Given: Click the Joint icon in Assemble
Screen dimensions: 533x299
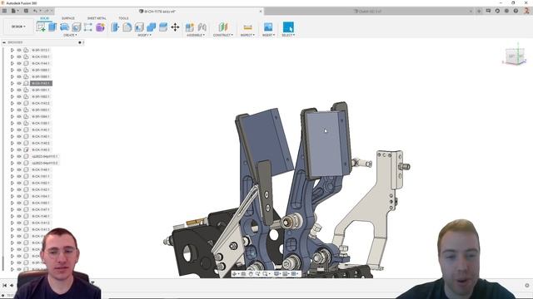Looking at the screenshot, I should click(202, 27).
